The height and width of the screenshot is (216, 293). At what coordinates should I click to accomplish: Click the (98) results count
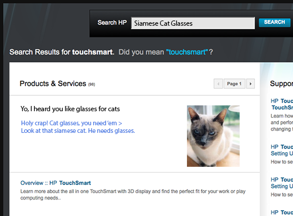91,84
